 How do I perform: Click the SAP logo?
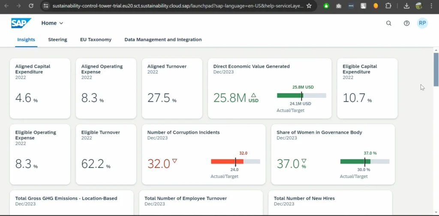tap(21, 23)
